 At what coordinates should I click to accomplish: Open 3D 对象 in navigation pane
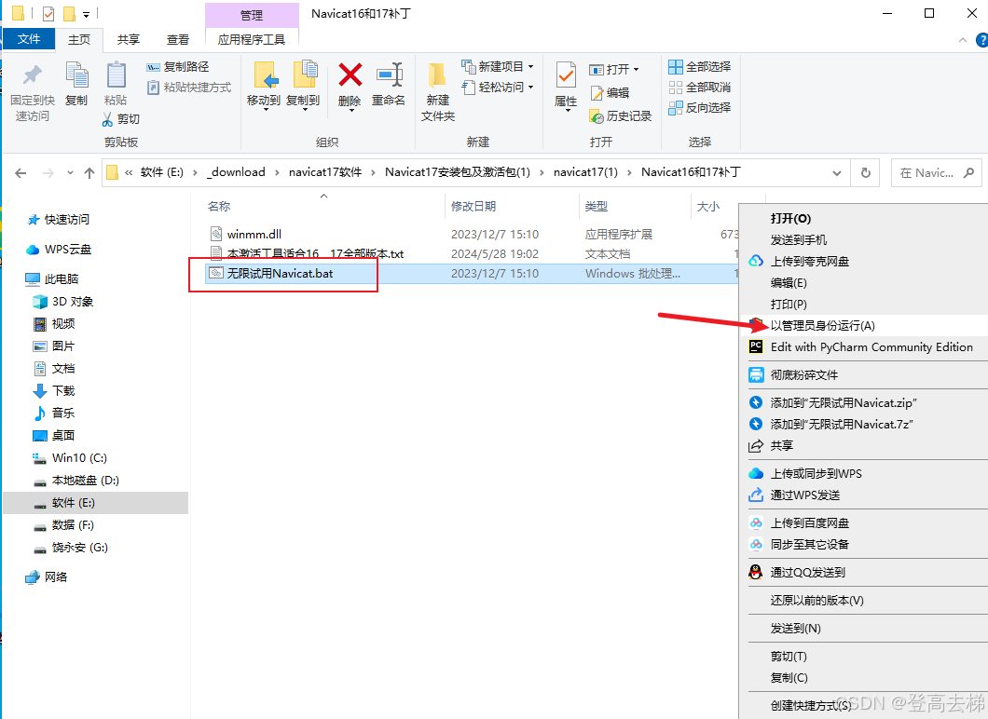(x=72, y=302)
